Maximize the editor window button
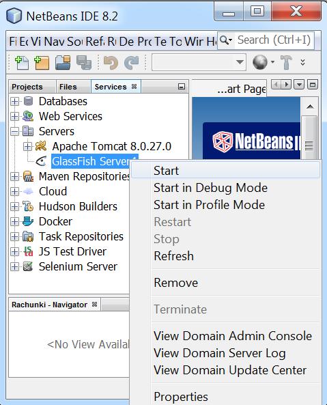Image resolution: width=327 pixels, height=405 pixels. coord(313,85)
